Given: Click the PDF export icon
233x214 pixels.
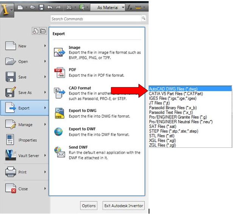Looking at the screenshot, I should 59,73.
